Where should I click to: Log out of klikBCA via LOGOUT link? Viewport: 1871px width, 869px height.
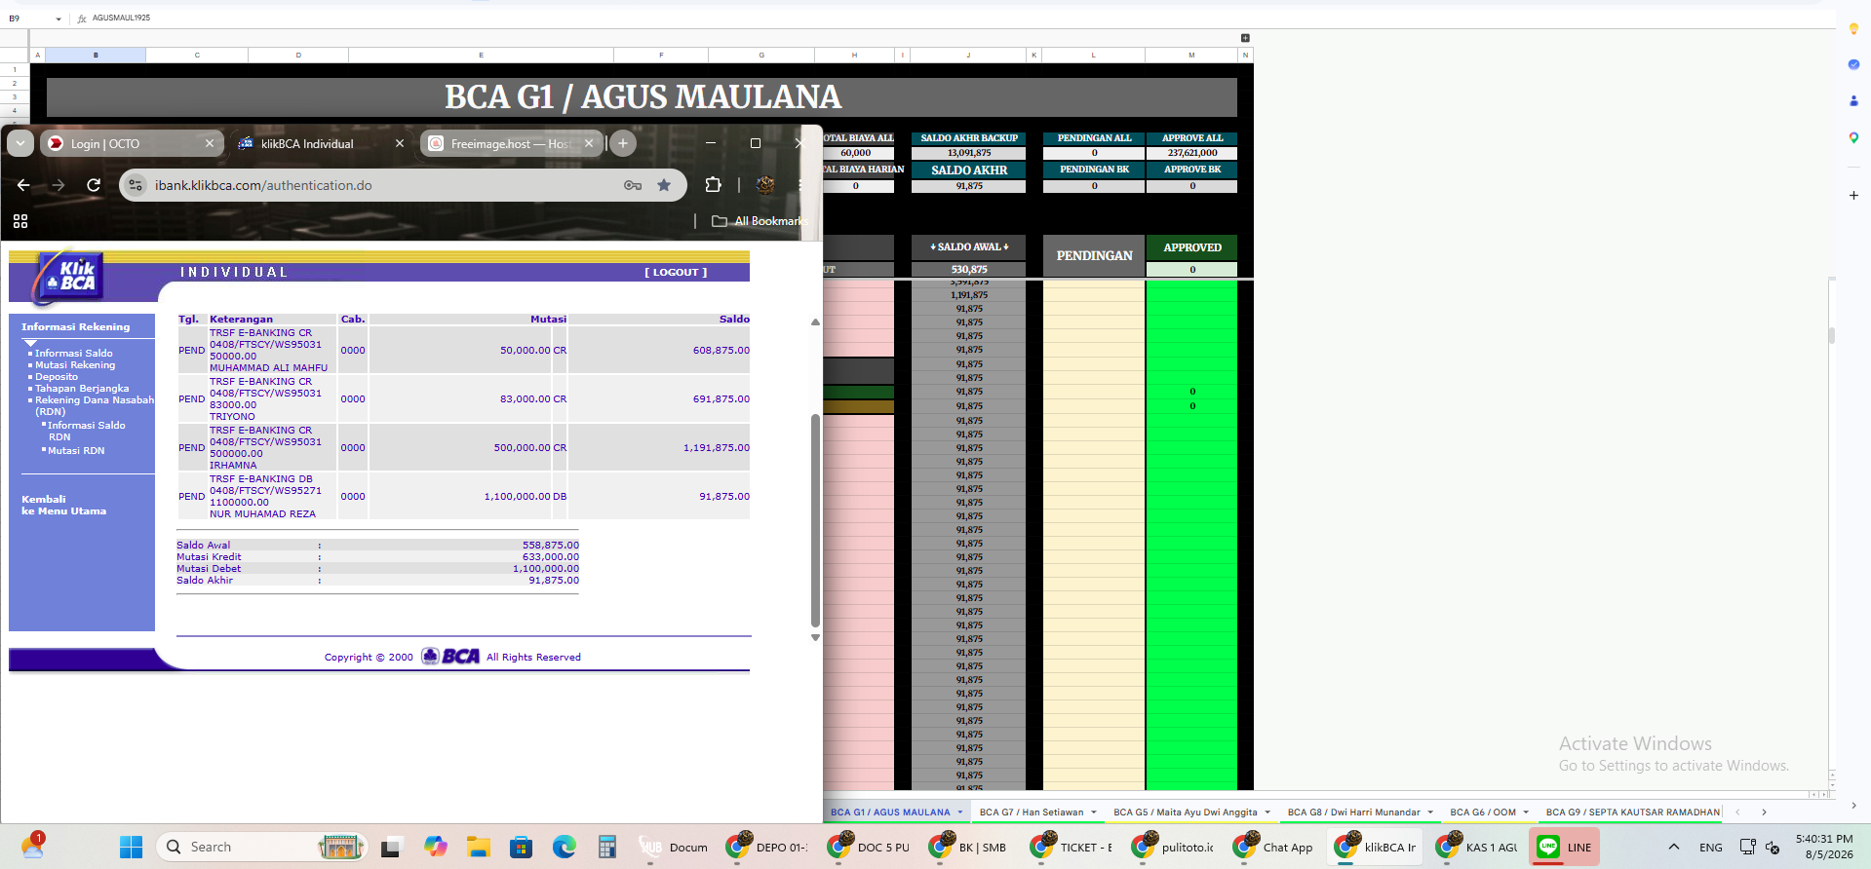pos(676,273)
